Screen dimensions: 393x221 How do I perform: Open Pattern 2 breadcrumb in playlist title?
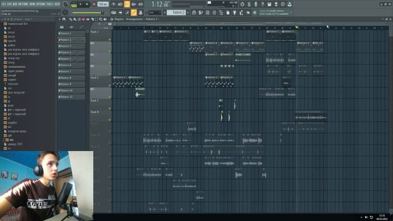tap(152, 19)
